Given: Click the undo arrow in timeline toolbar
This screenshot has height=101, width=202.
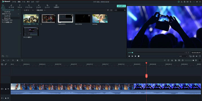Looking at the screenshot, I should (4, 60).
